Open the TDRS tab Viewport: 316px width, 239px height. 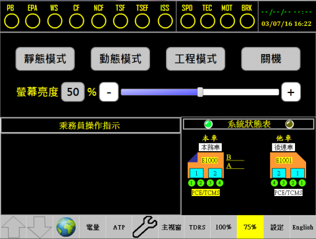point(197,227)
